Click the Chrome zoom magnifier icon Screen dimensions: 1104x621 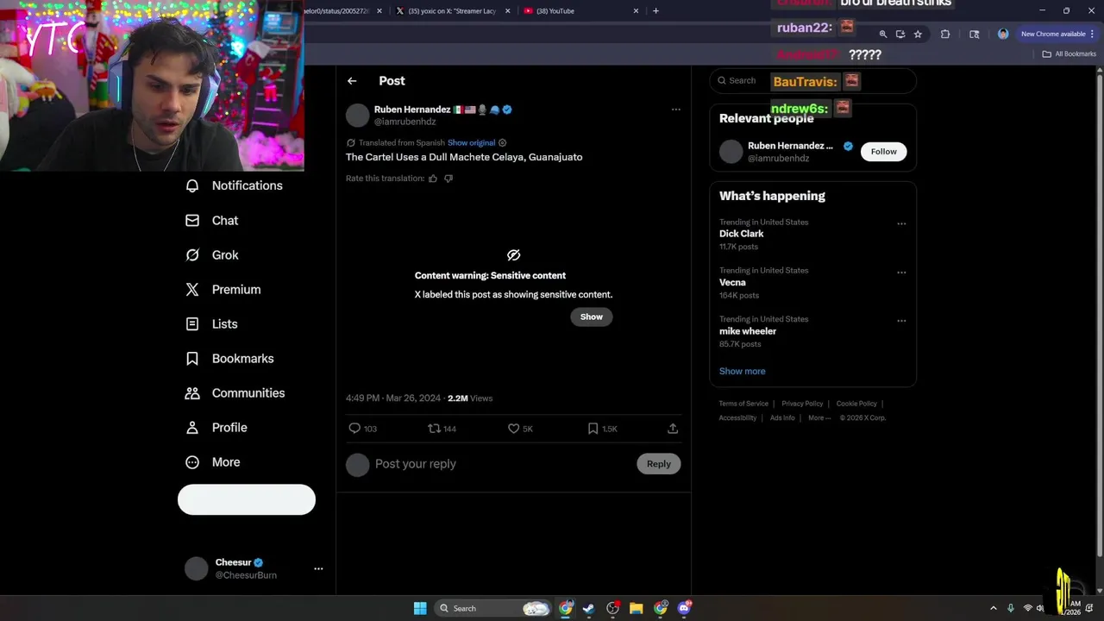[882, 34]
